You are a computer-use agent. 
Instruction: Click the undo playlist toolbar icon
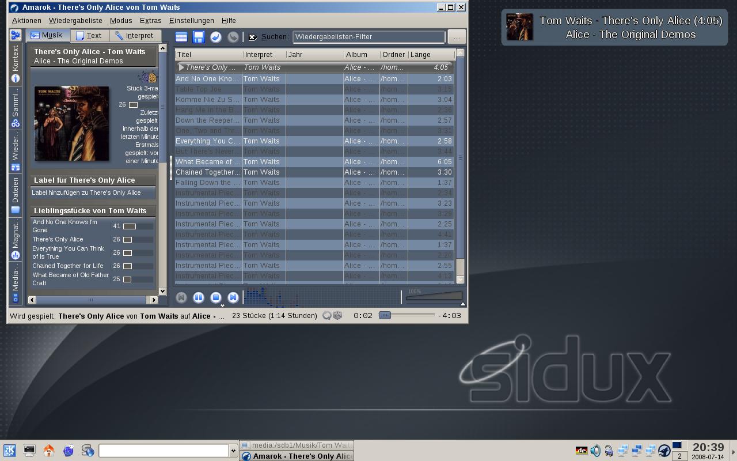(x=216, y=37)
